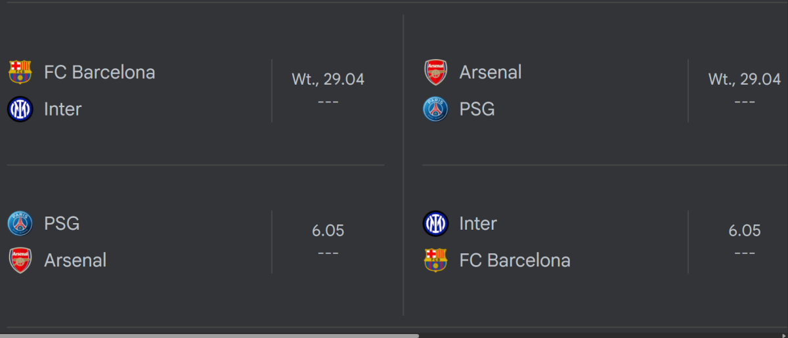The width and height of the screenshot is (788, 338).
Task: Click the 6.05 date for Inter–FC Barcelona
Action: tap(744, 231)
